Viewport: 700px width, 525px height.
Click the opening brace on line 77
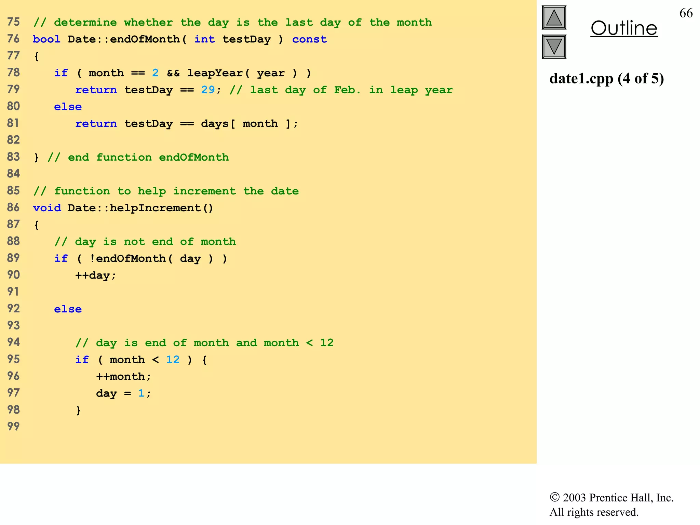coord(37,56)
